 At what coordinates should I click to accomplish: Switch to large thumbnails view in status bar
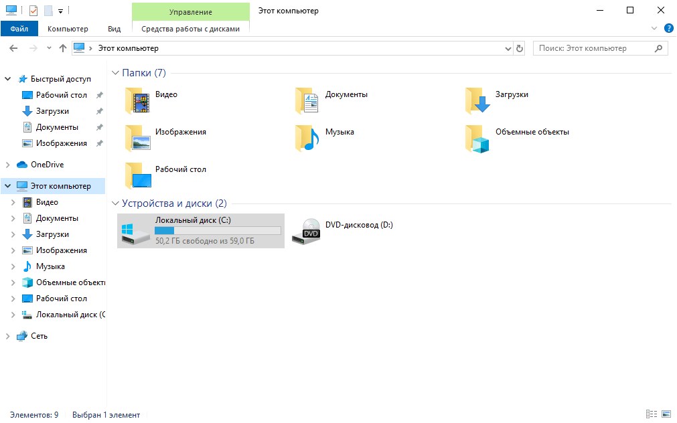pos(666,415)
